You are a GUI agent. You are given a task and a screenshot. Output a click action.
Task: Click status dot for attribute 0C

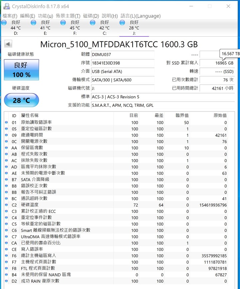tap(6, 141)
